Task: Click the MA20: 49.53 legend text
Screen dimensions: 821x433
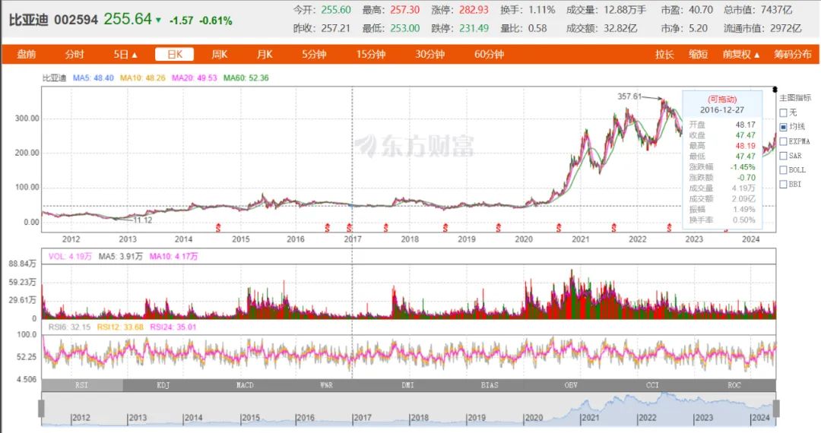Action: pyautogui.click(x=195, y=78)
